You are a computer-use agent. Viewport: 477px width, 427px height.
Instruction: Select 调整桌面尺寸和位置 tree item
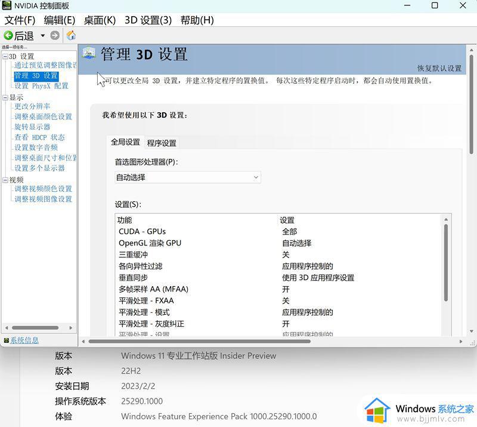[x=45, y=158]
